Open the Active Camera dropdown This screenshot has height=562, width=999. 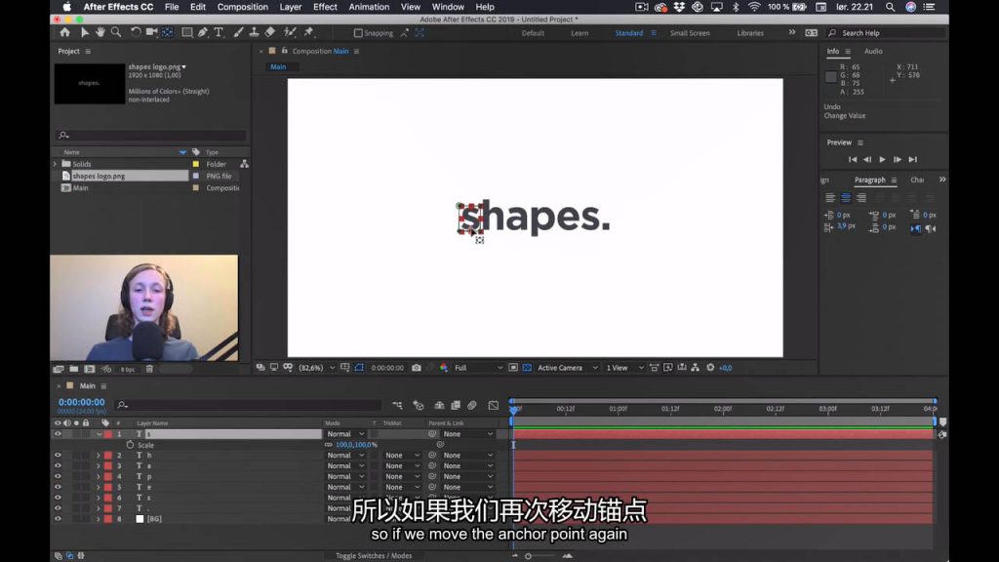(567, 368)
